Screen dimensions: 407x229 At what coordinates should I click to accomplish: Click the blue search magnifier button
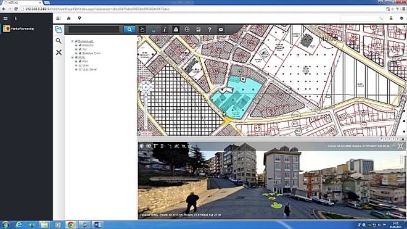(129, 30)
